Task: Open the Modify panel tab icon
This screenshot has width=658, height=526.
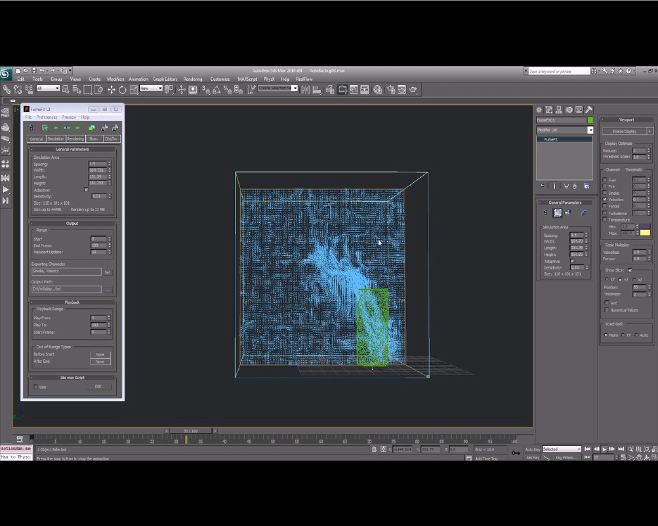Action: tap(549, 110)
